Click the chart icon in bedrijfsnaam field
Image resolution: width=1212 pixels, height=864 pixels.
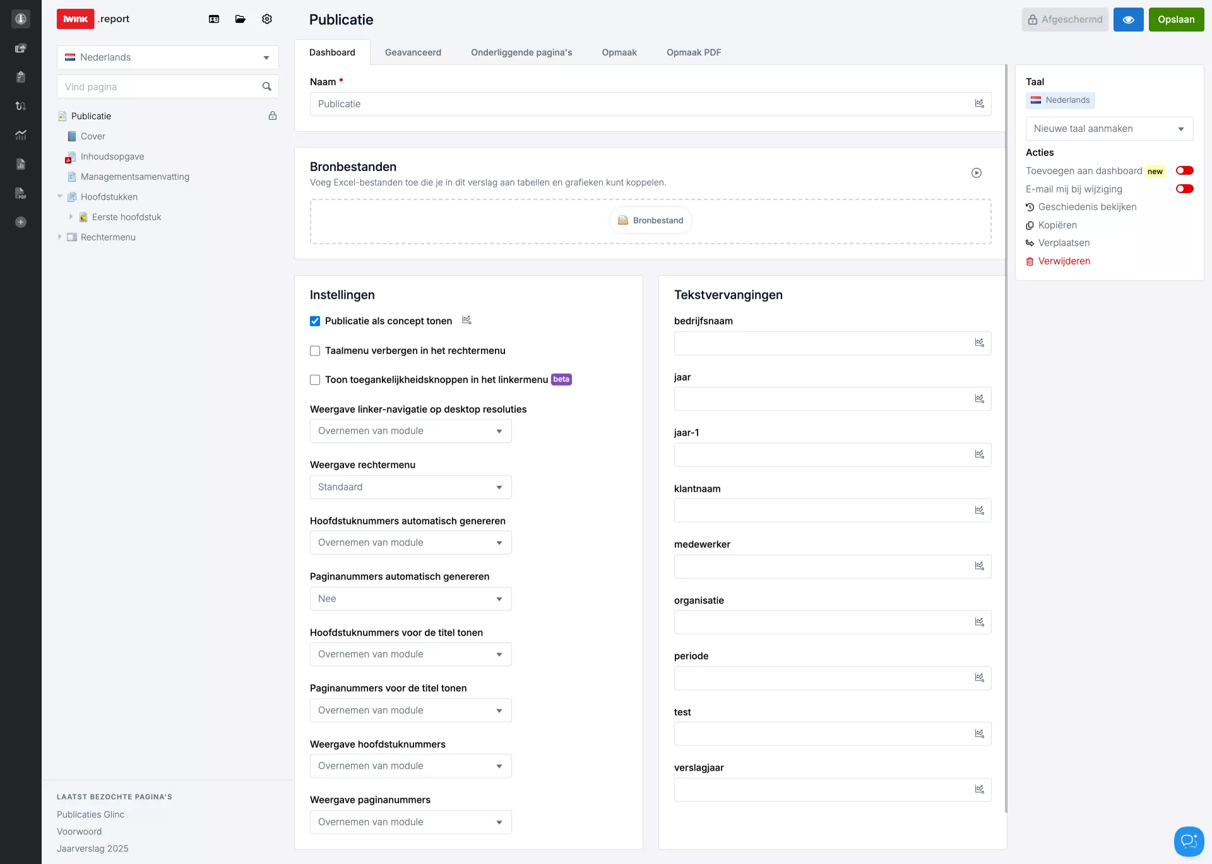coord(979,343)
